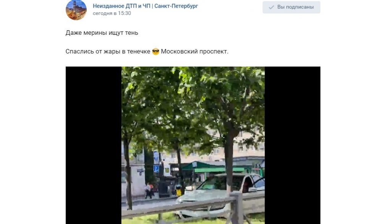Click the Даже мерины ищут тень text line
Image resolution: width=391 pixels, height=224 pixels.
point(102,33)
